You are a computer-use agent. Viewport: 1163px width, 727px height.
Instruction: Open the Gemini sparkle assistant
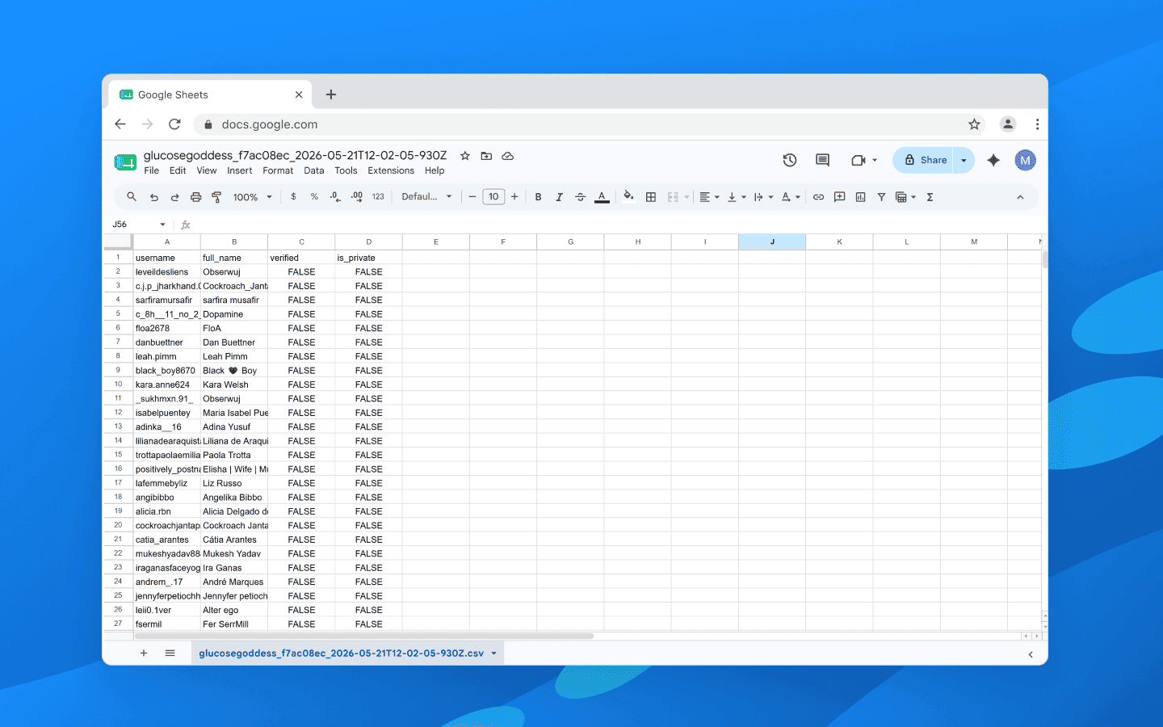993,160
